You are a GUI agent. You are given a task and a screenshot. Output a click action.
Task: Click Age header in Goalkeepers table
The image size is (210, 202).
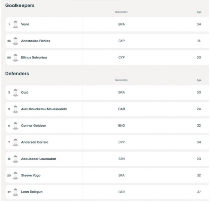pos(199,12)
